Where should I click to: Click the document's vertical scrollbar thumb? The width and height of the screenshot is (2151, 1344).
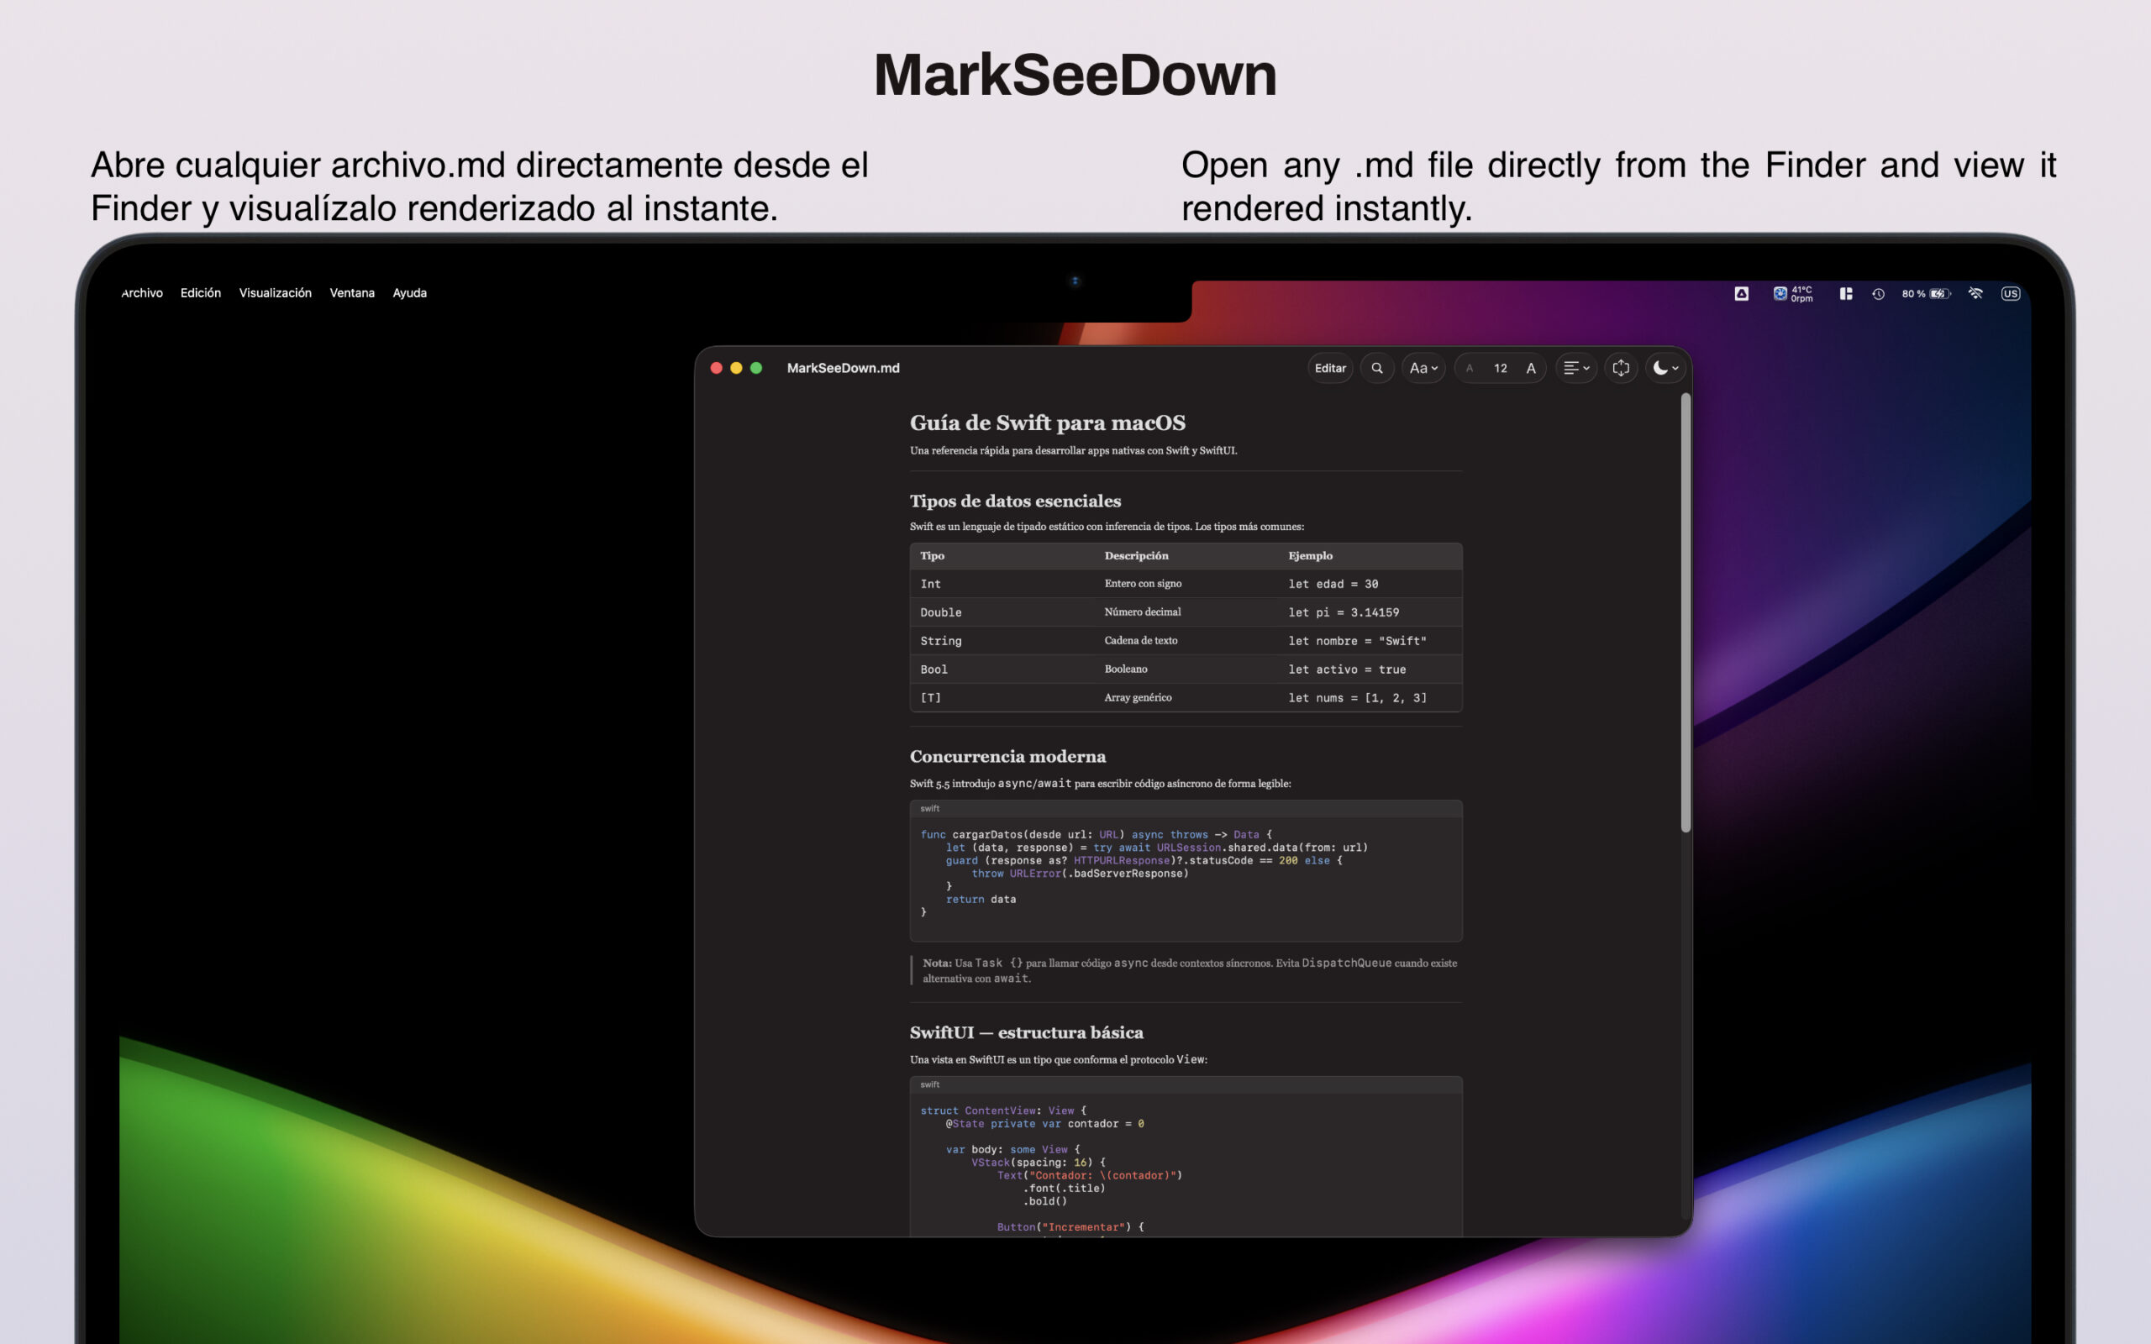pos(1686,613)
